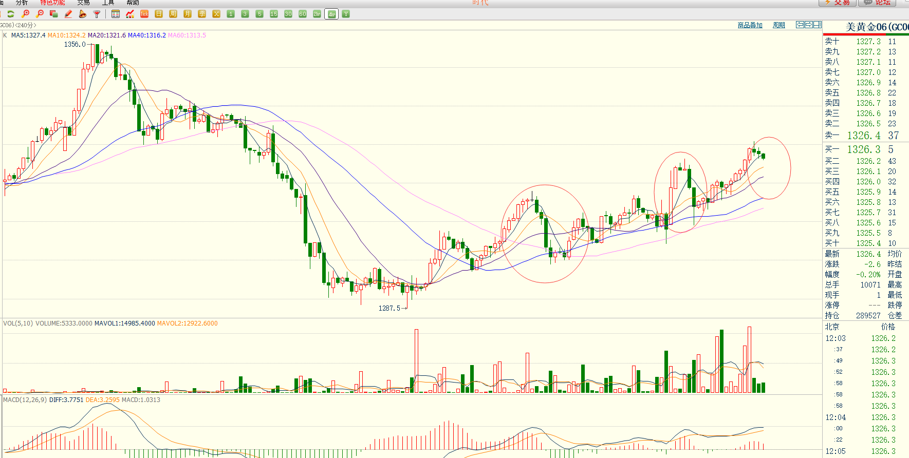Open the 交易 menu in the menu bar
The image size is (909, 458).
coord(83,3)
